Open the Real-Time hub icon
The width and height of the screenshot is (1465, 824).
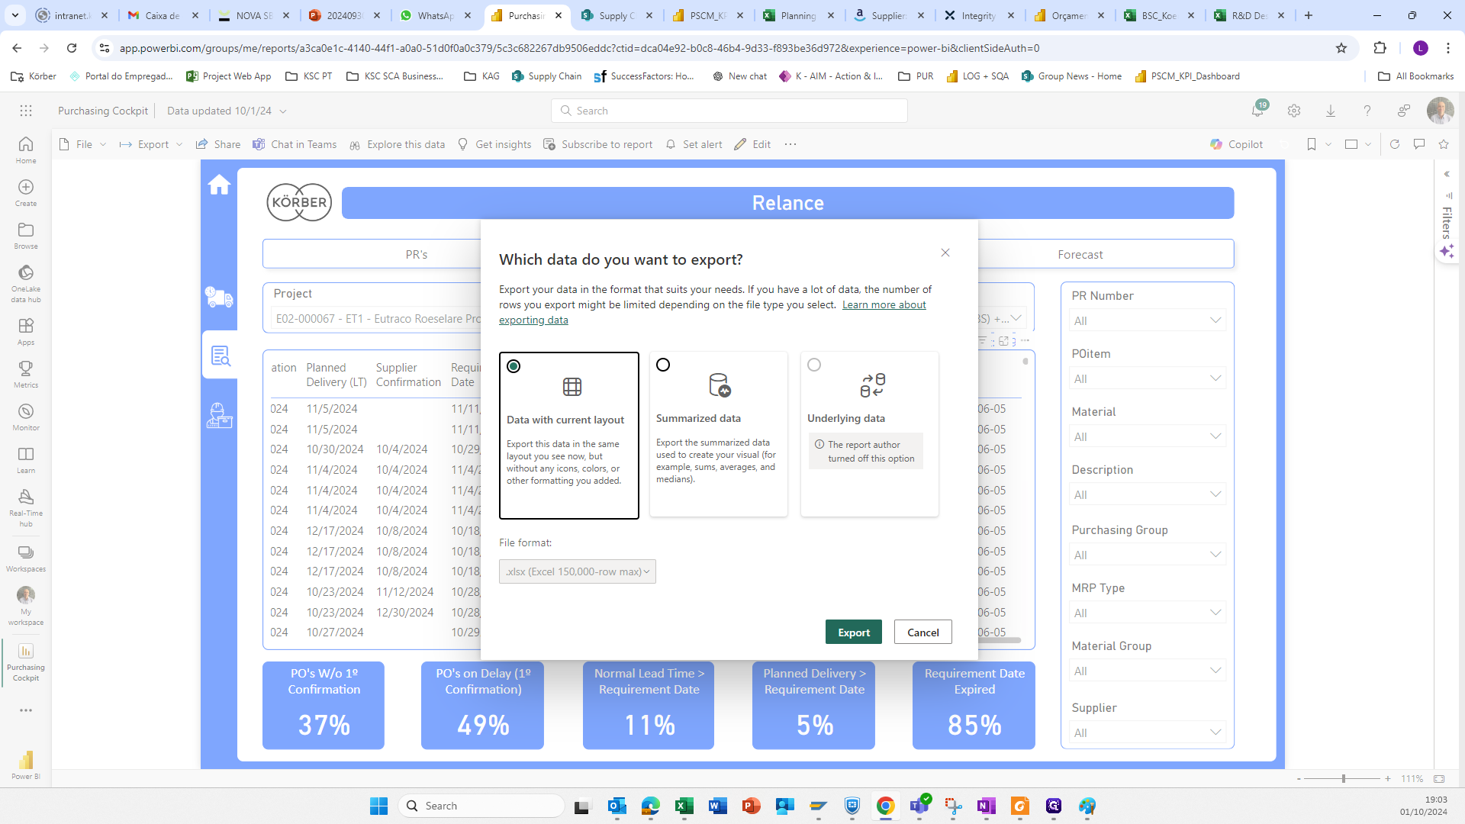[26, 507]
